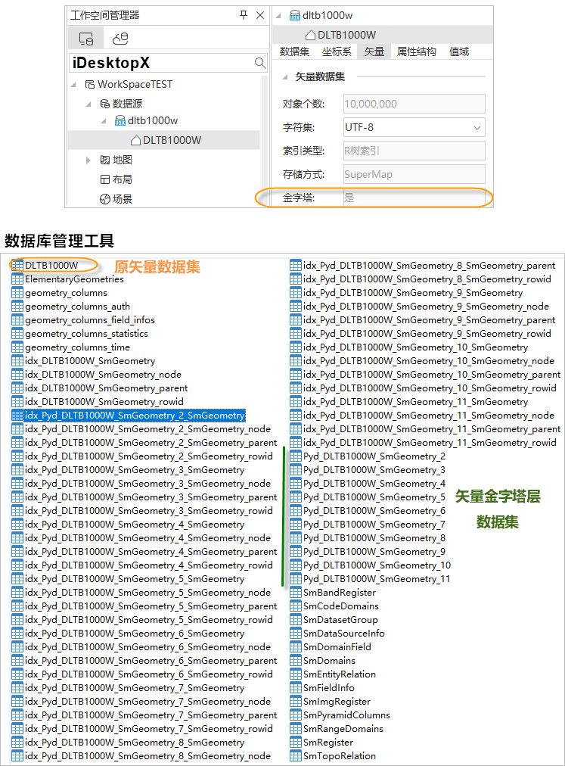This screenshot has height=766, width=565.
Task: Collapse the WorkSpaceTEST tree node
Action: (75, 85)
